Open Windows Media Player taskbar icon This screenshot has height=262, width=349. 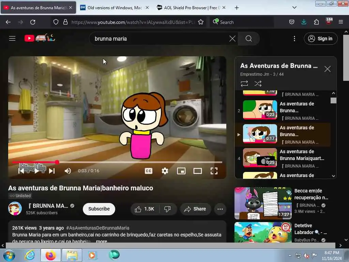[x=92, y=255]
